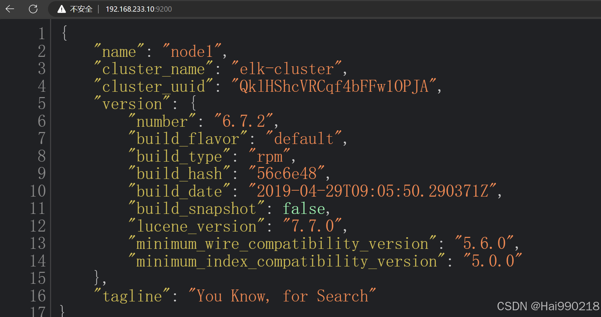Click the "5.0.0" index compatibility value
Image resolution: width=601 pixels, height=317 pixels.
(493, 261)
